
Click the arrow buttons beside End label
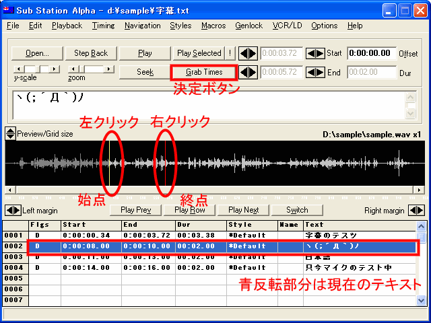point(315,72)
